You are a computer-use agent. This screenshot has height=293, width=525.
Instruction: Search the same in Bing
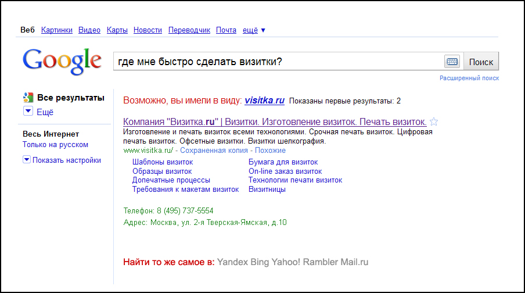(260, 262)
